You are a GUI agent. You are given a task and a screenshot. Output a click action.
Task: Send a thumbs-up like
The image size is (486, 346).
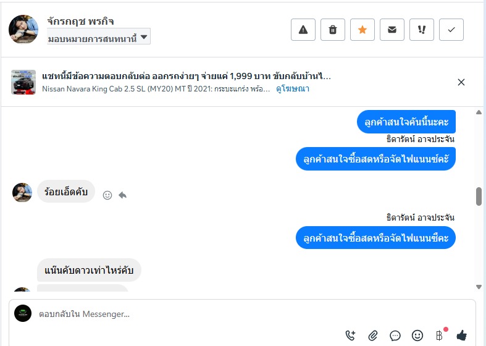pyautogui.click(x=461, y=335)
